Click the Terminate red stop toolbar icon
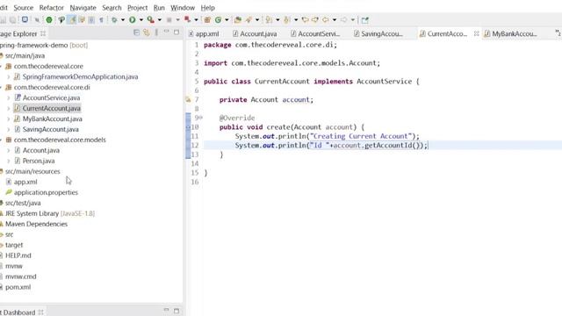This screenshot has width=562, height=316. coord(187,19)
